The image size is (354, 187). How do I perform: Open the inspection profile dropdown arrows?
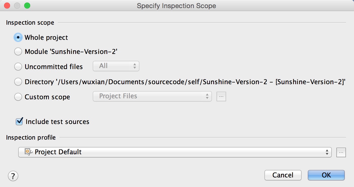(327, 152)
